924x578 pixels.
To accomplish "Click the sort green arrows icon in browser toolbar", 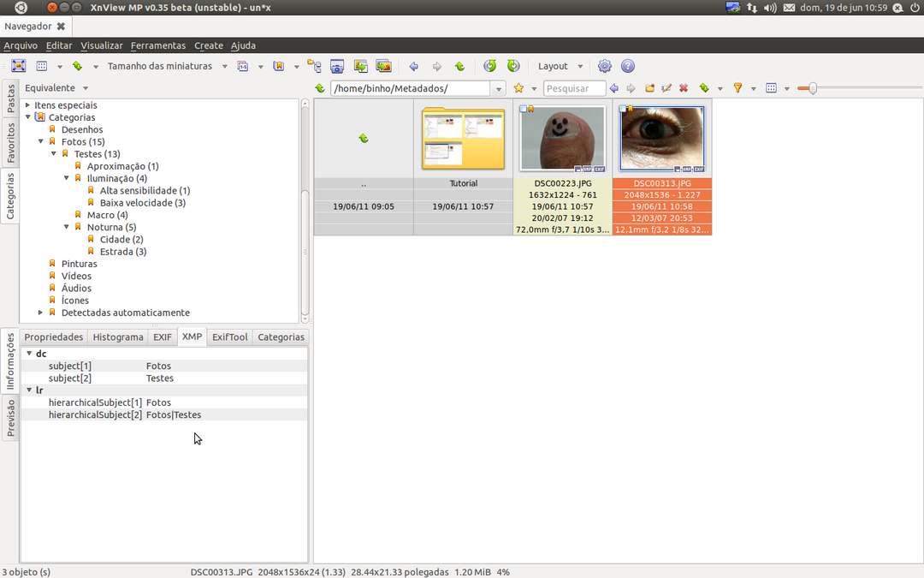I will tap(704, 88).
